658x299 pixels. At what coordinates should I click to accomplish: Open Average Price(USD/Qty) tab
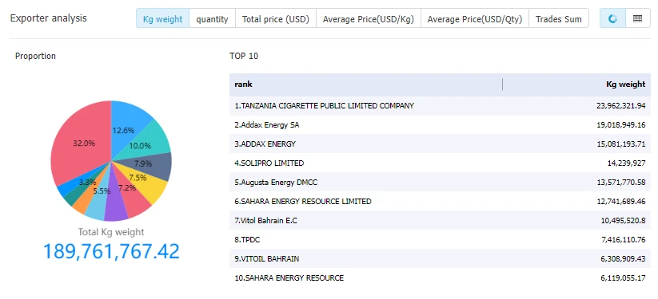475,19
